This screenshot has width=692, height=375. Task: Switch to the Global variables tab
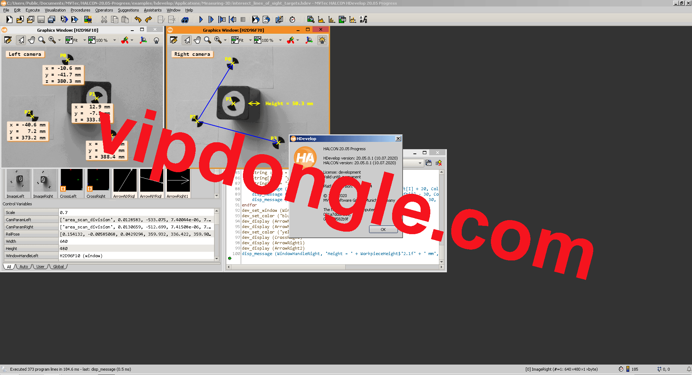point(58,267)
